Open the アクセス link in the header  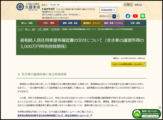point(91,9)
